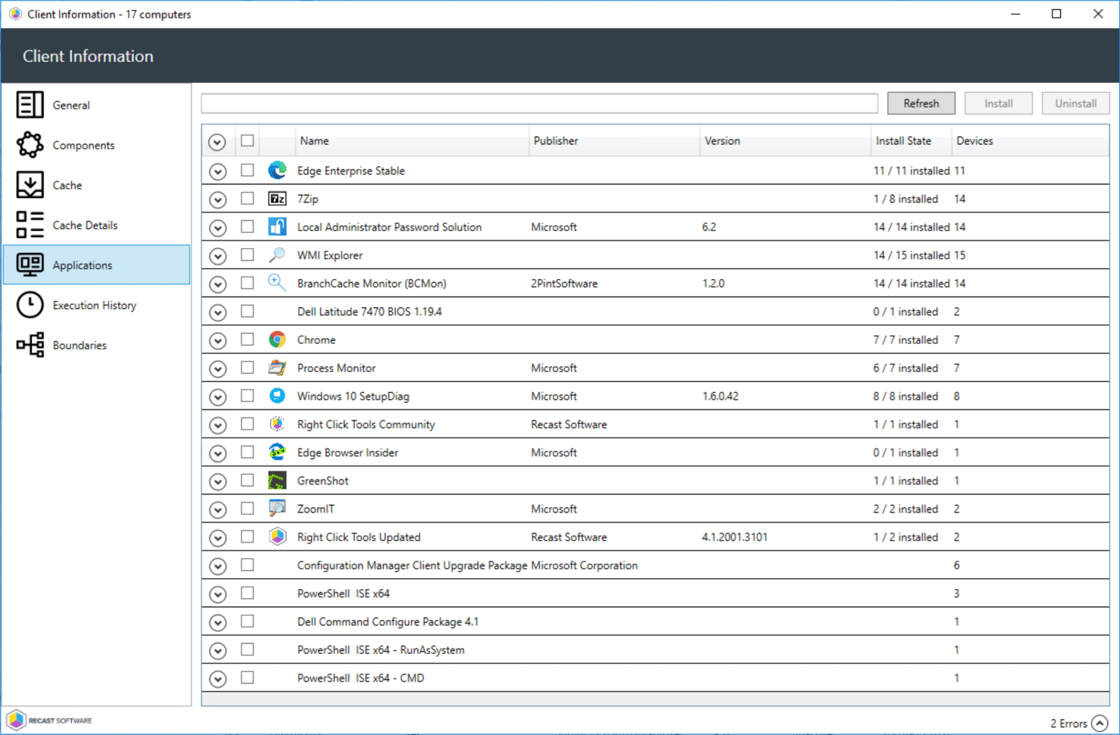This screenshot has width=1120, height=735.
Task: Select the Applications section
Action: (96, 265)
